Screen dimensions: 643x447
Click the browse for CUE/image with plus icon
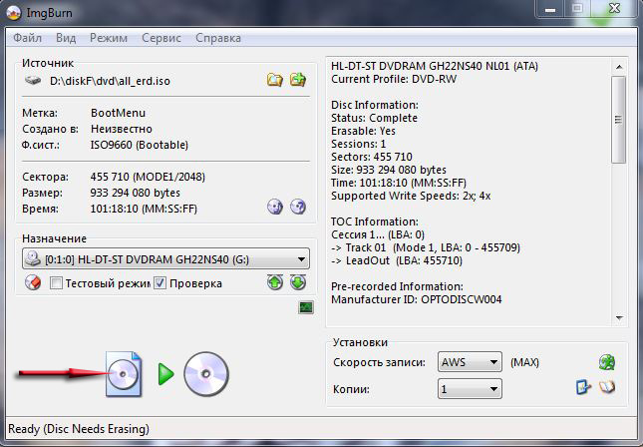coord(298,79)
